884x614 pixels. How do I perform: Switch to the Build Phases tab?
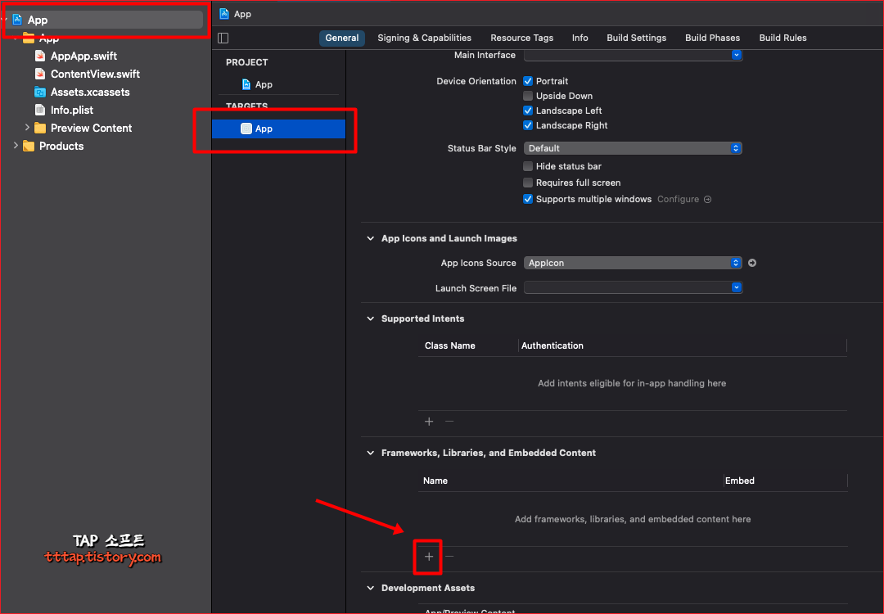713,38
